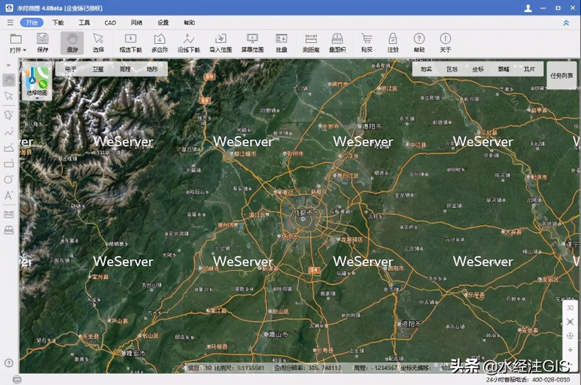Image resolution: width=581 pixels, height=385 pixels.
Task: Select the text annotation tool in the sidebar
Action: click(x=9, y=196)
